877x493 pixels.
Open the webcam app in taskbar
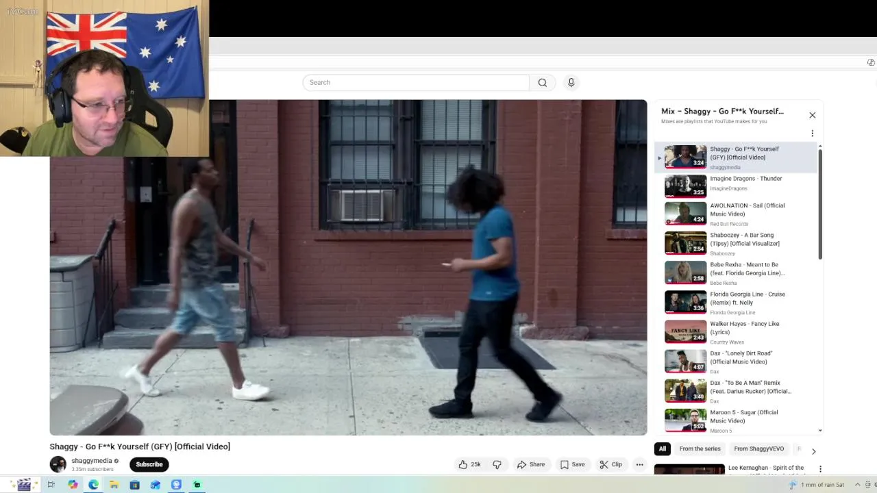[x=176, y=485]
